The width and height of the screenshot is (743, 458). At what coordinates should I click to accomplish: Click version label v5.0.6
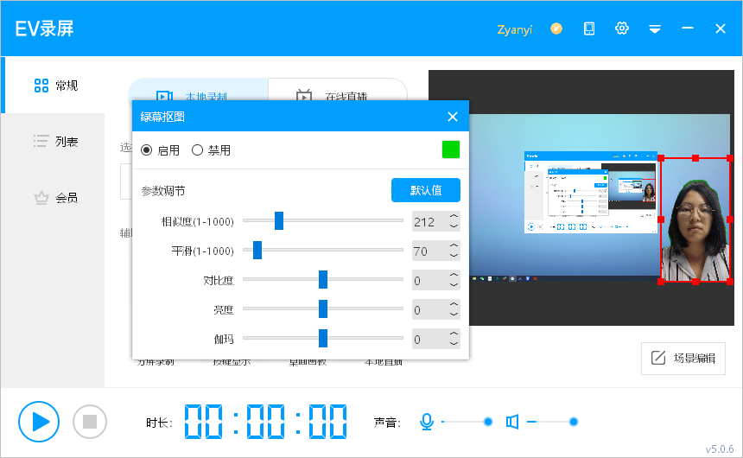(720, 449)
